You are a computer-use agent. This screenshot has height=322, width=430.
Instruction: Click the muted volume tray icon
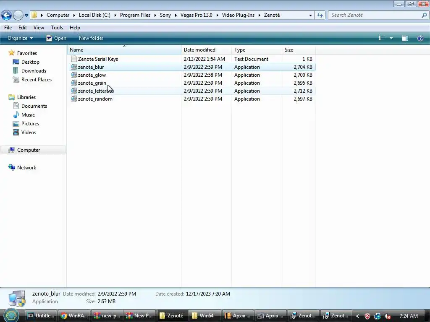pos(388,316)
